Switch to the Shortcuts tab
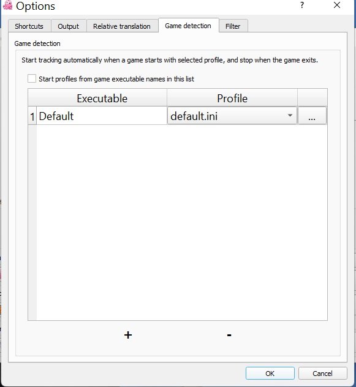 click(29, 26)
